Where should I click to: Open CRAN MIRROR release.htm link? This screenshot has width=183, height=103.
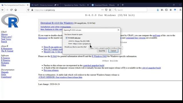(x=60, y=77)
